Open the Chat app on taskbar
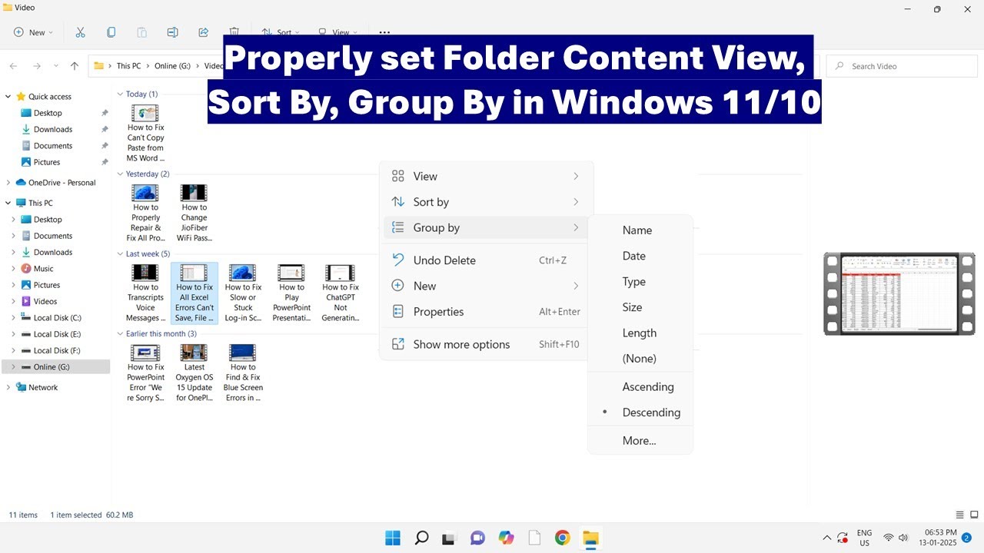The height and width of the screenshot is (553, 984). pos(477,538)
